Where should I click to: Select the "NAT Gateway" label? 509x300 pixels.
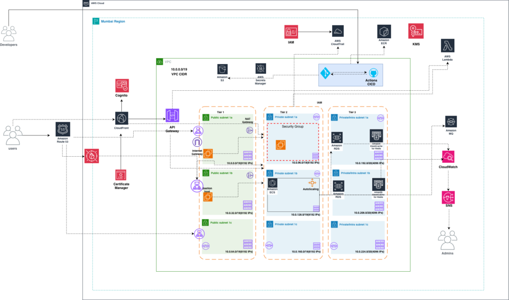pos(248,120)
